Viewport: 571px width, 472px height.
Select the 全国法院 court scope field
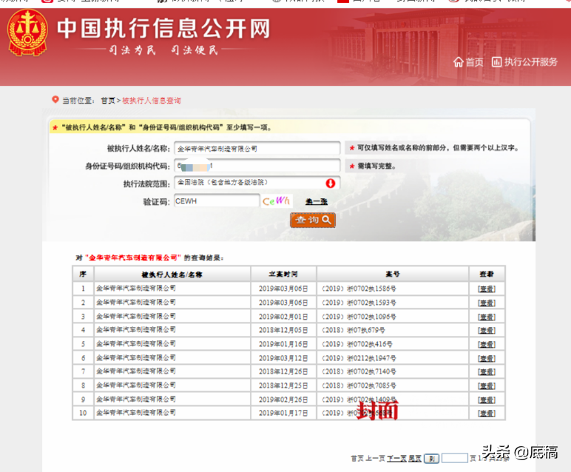[257, 183]
